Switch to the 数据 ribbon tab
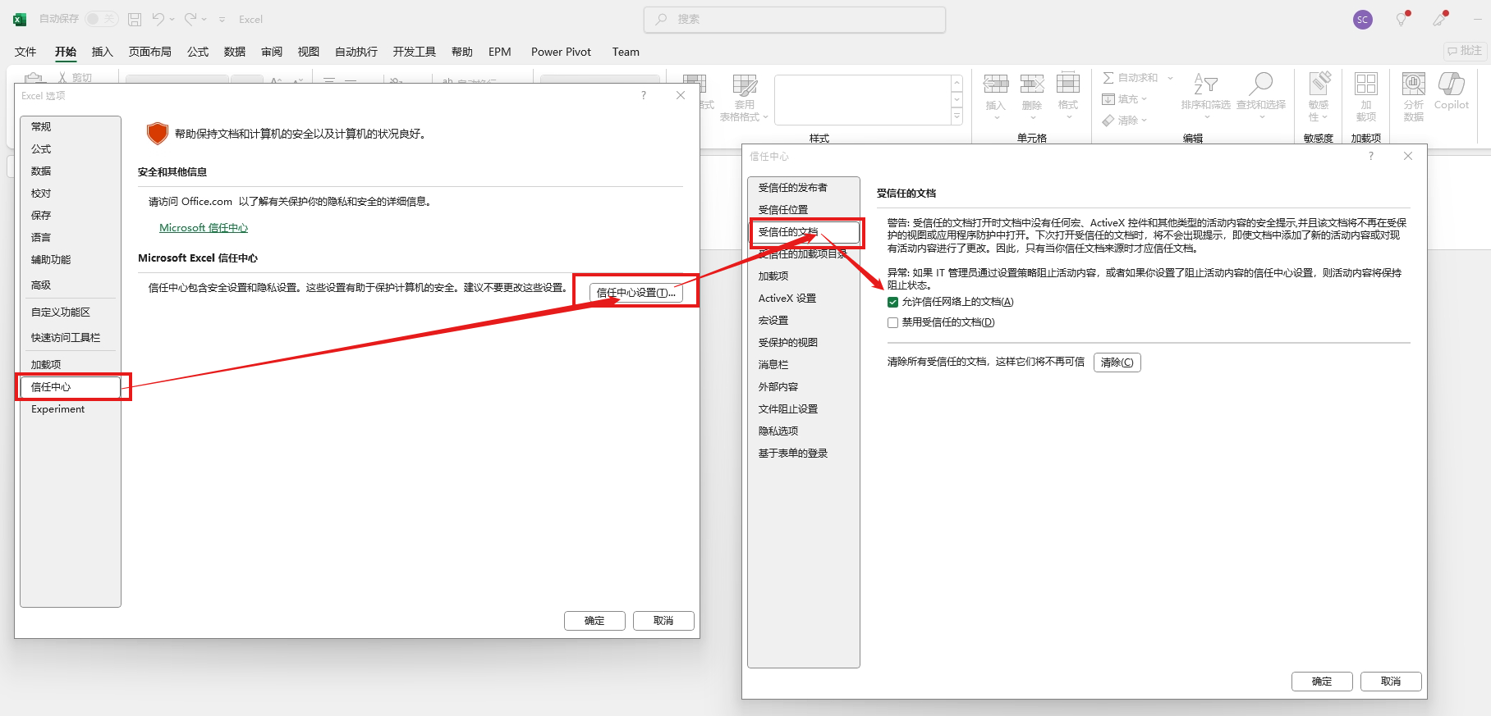Image resolution: width=1491 pixels, height=716 pixels. click(235, 52)
